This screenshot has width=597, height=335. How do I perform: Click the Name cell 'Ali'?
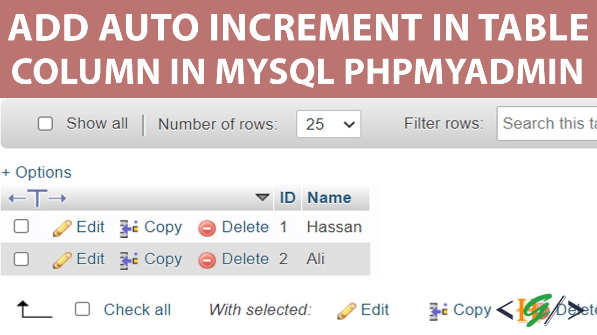(x=316, y=259)
